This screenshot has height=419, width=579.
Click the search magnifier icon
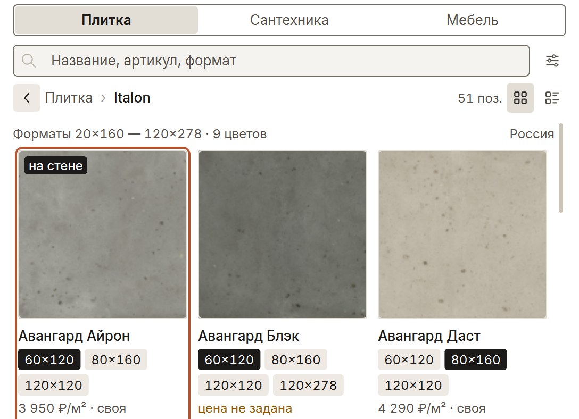point(28,61)
